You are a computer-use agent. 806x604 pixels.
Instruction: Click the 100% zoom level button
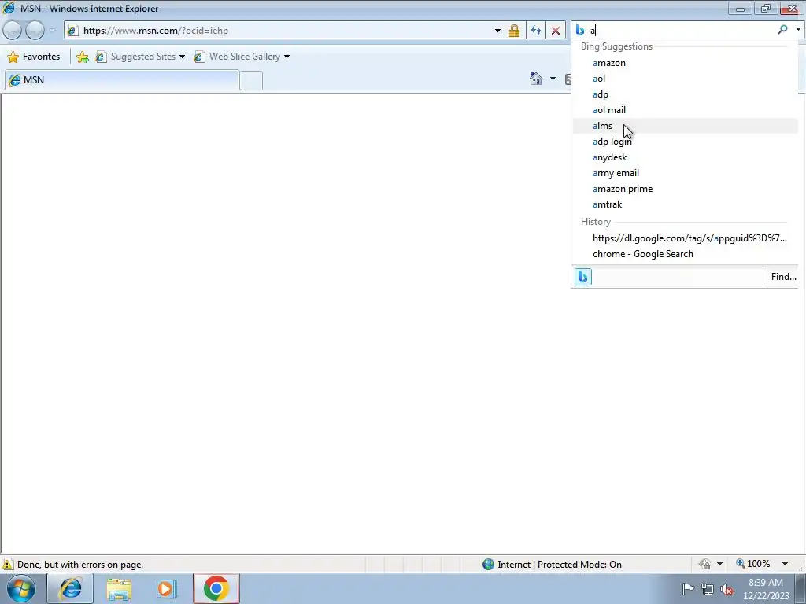pyautogui.click(x=753, y=564)
